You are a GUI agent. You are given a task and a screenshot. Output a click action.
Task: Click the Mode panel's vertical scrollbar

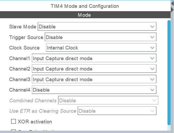point(169,73)
